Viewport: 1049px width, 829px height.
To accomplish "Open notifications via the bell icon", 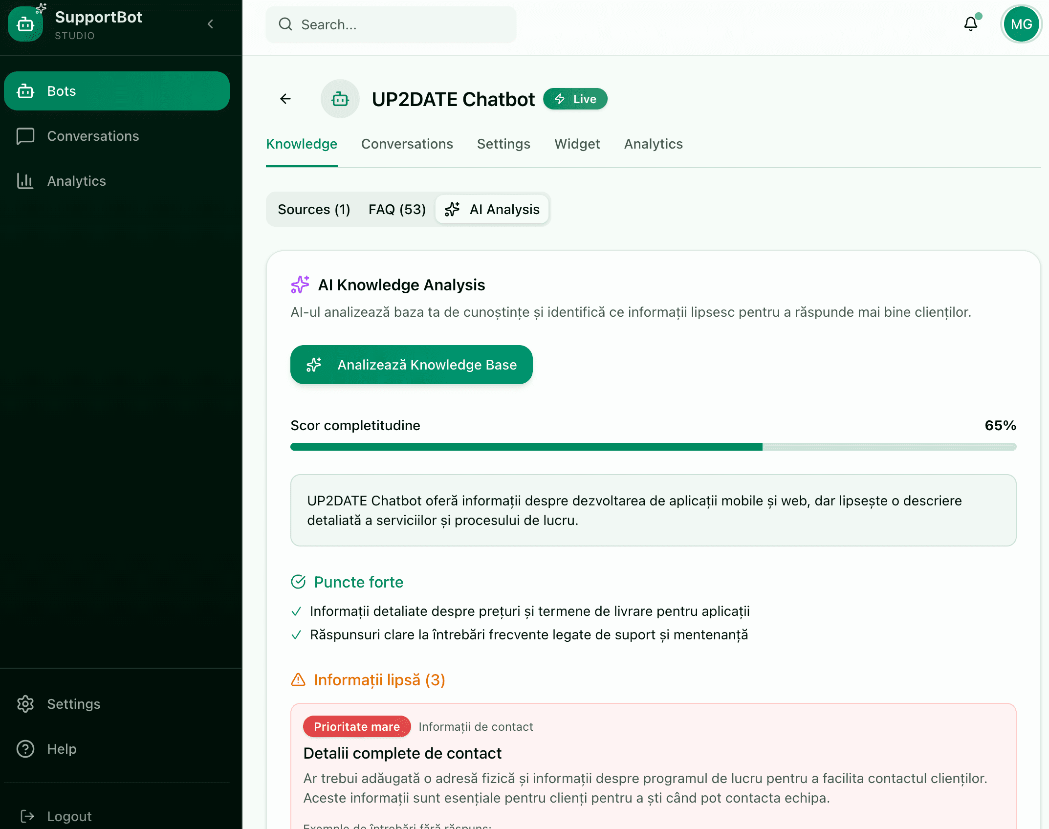I will (x=971, y=24).
